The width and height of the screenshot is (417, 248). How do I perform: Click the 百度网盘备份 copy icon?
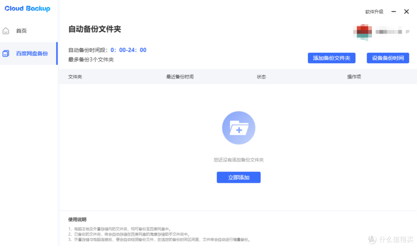tap(6, 53)
